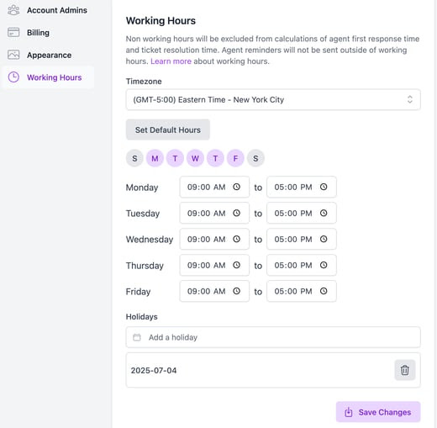Toggle the Monday day circle off
437x428 pixels.
click(x=155, y=158)
